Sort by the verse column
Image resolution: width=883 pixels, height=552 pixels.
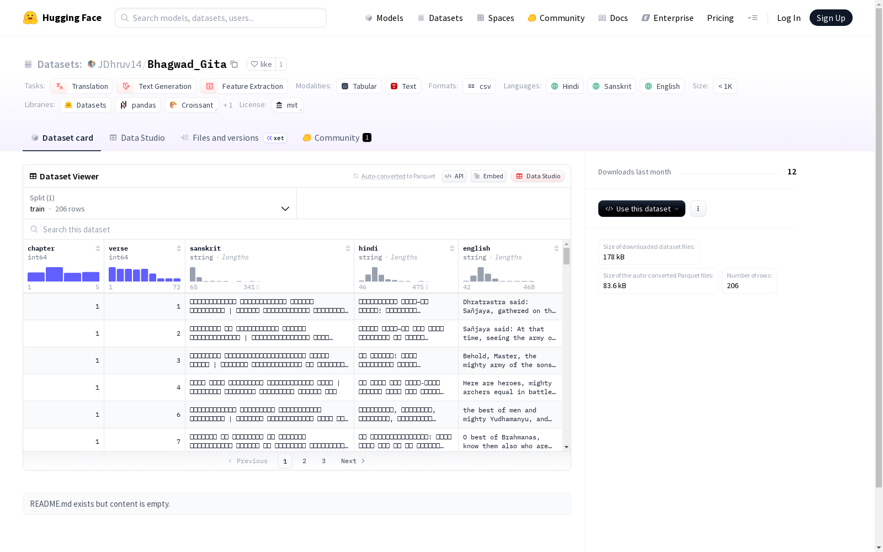(x=179, y=248)
